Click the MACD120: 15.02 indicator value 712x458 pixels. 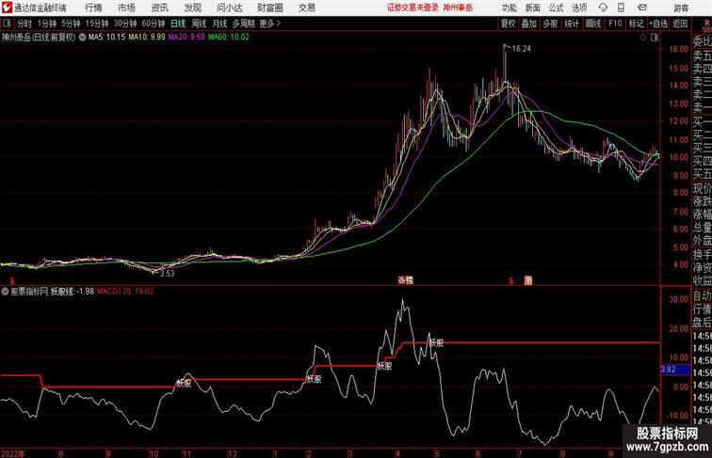[125, 292]
